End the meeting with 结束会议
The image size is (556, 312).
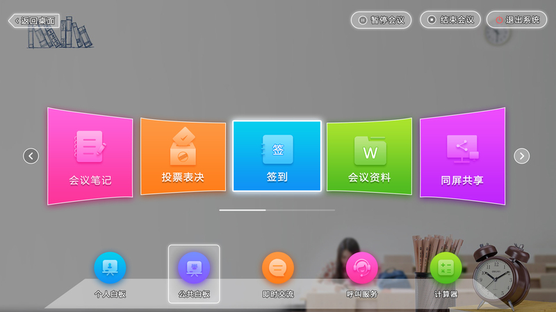pos(450,20)
